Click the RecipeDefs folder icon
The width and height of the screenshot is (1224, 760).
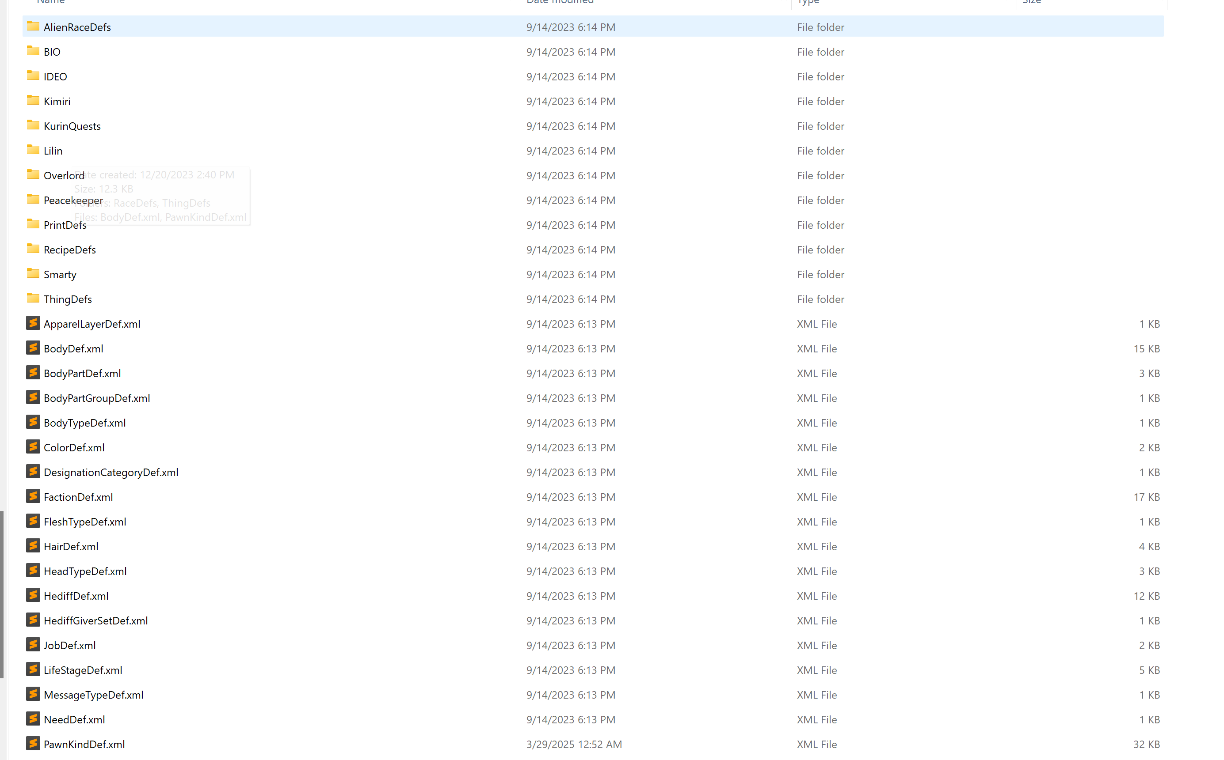(x=33, y=249)
